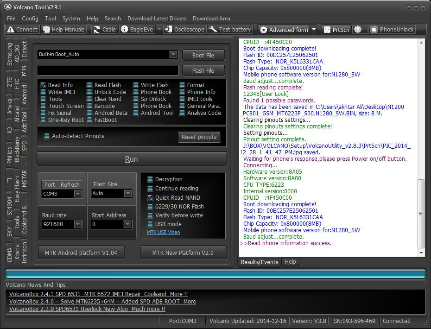Enable the Decryption checkbox
The image size is (431, 329).
[x=150, y=179]
